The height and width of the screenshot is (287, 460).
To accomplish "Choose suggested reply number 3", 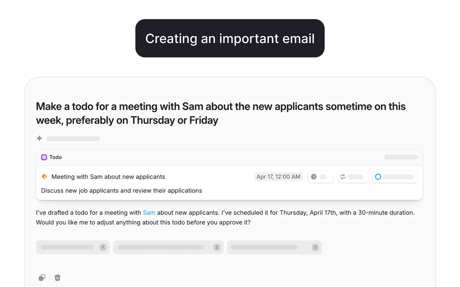I will tap(275, 247).
